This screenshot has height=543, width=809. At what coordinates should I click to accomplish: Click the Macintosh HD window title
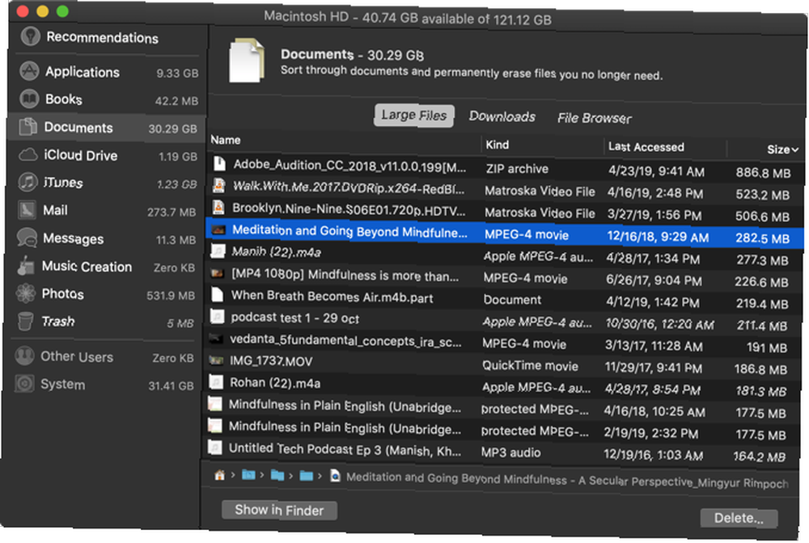point(408,18)
